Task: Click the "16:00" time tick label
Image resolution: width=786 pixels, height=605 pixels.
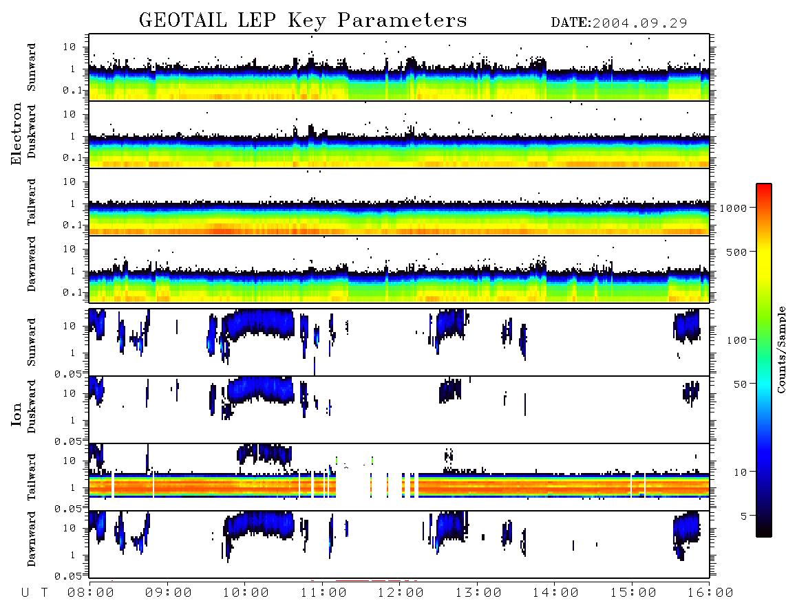Action: click(x=710, y=593)
